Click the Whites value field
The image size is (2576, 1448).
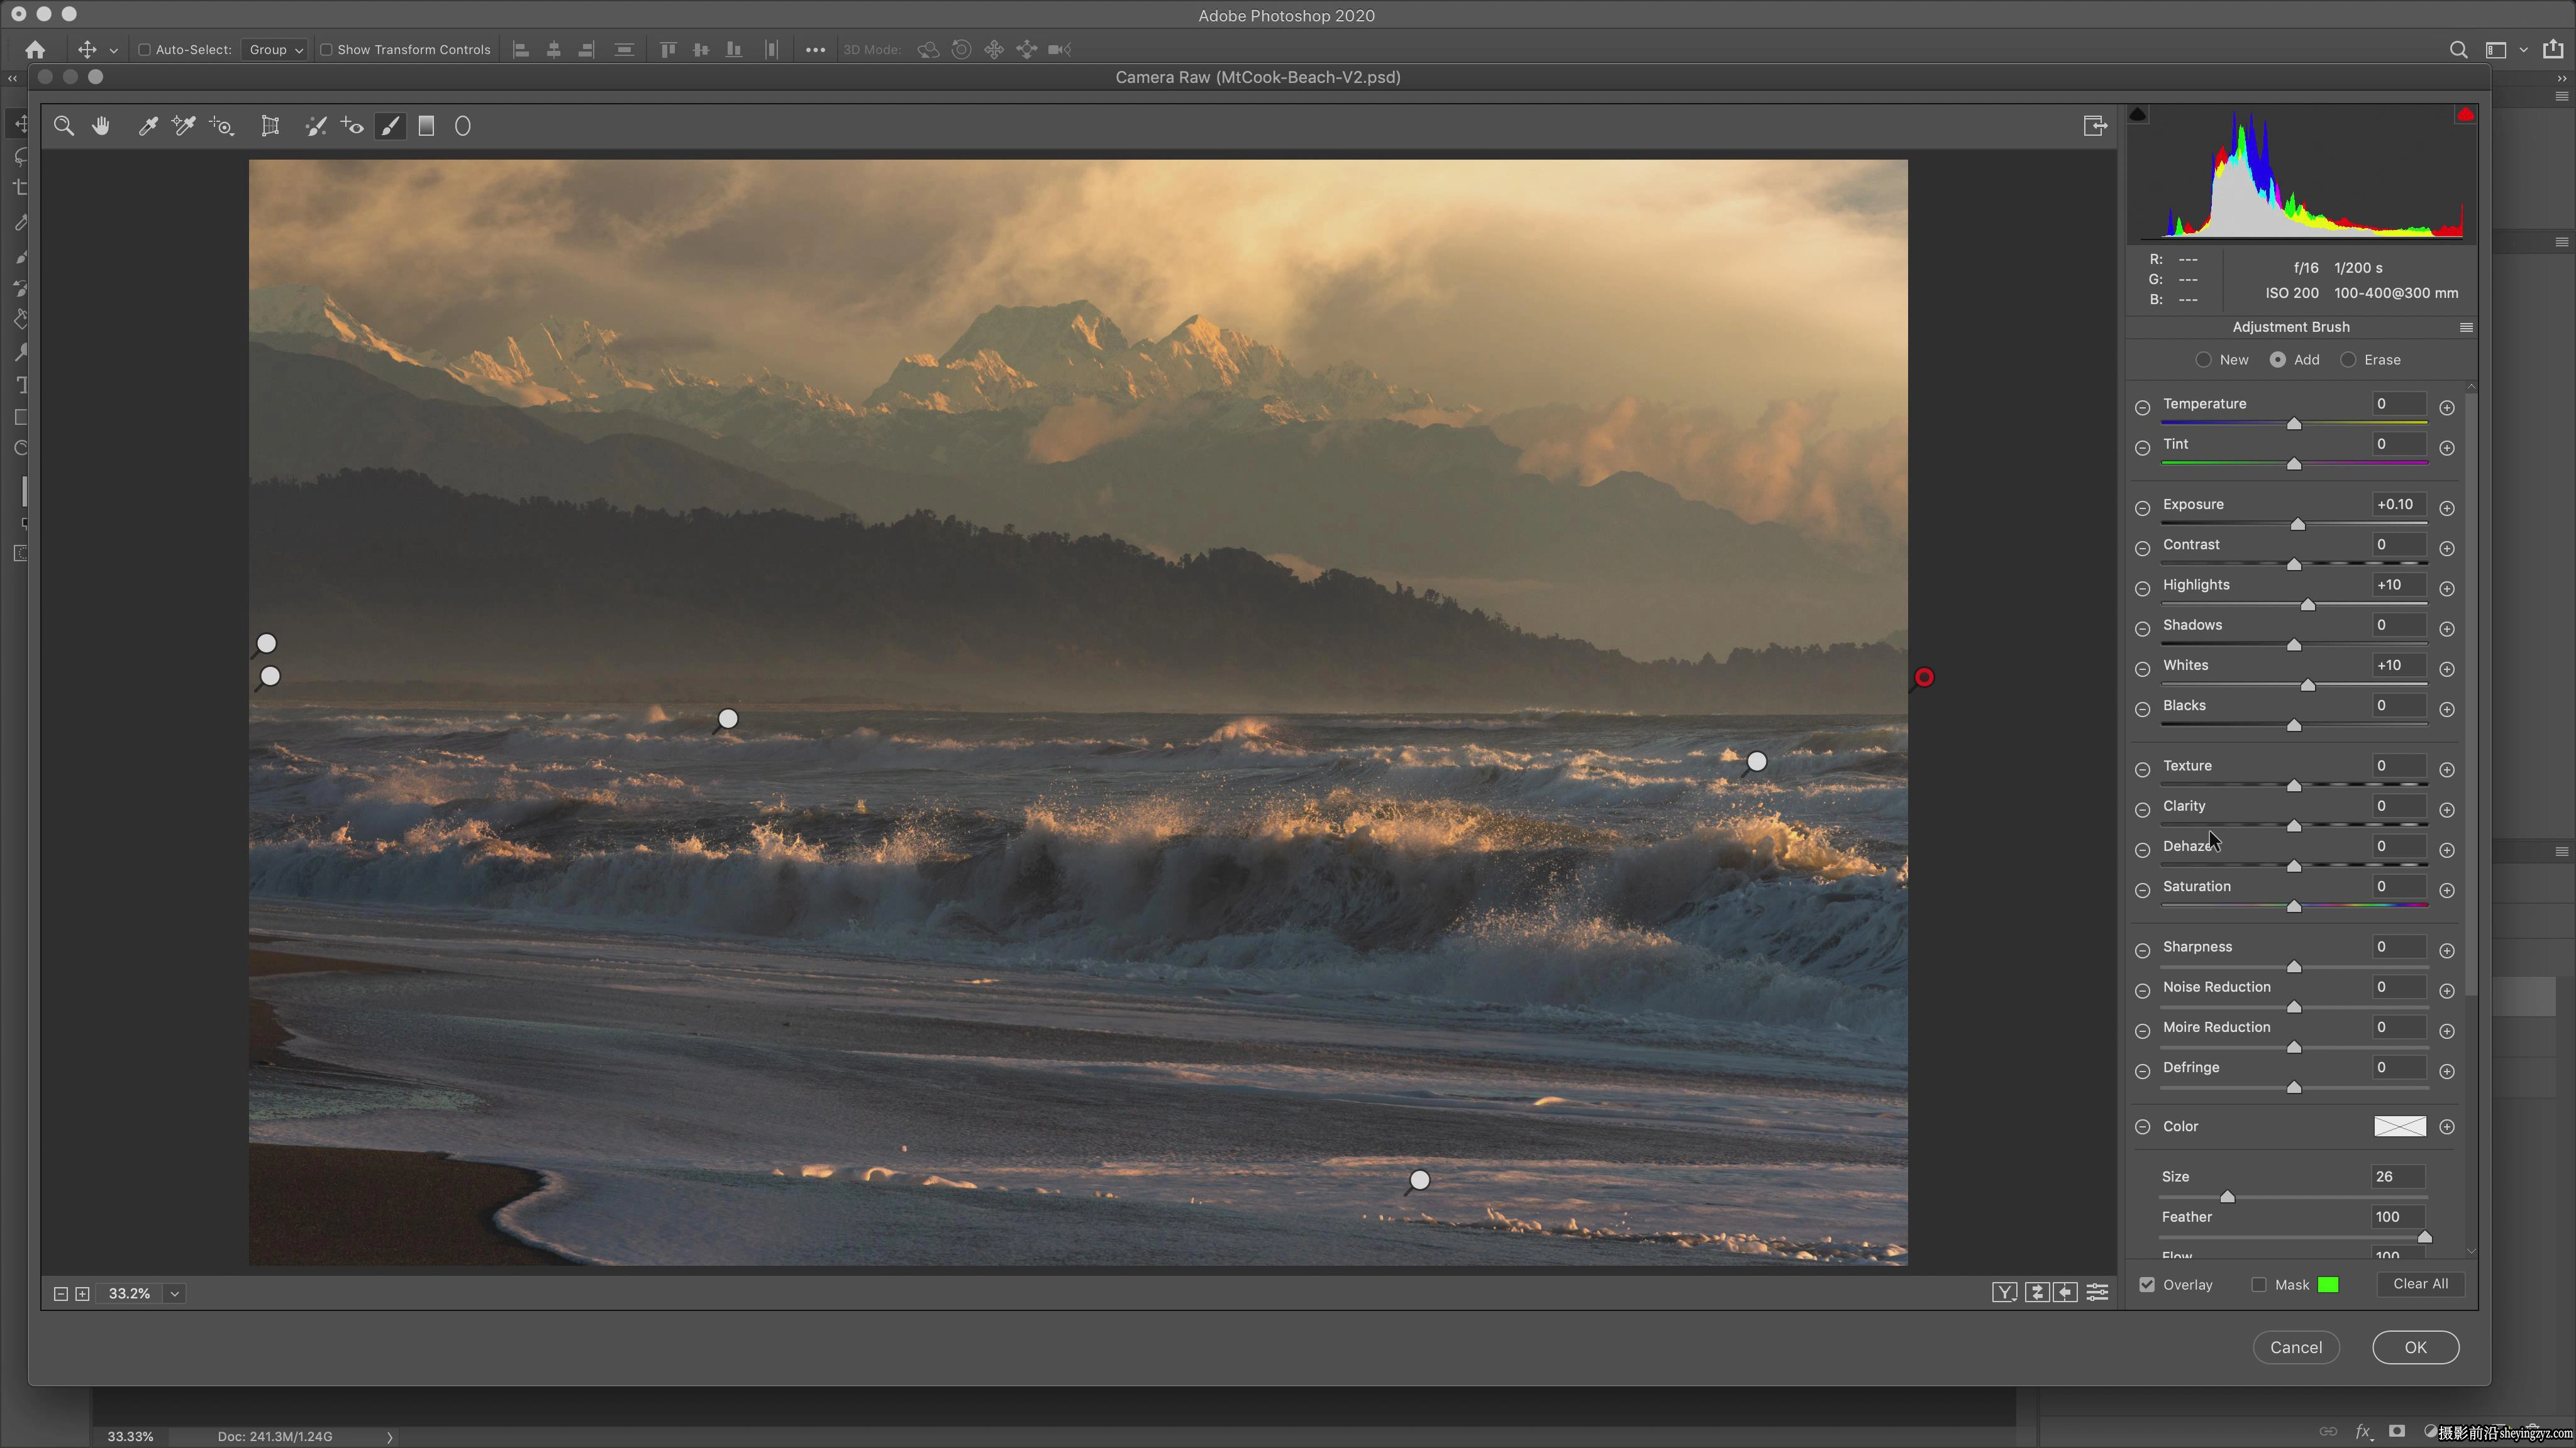(x=2398, y=666)
